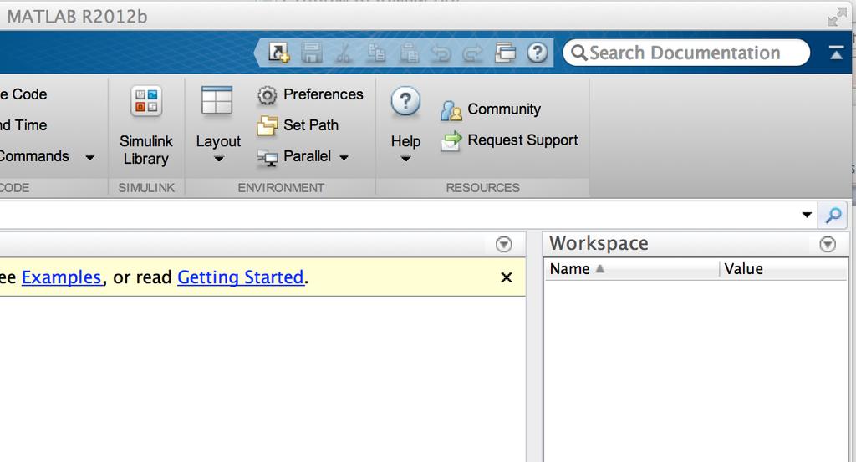Viewport: 856px width, 462px height.
Task: Click the Parallel computers icon
Action: [267, 158]
